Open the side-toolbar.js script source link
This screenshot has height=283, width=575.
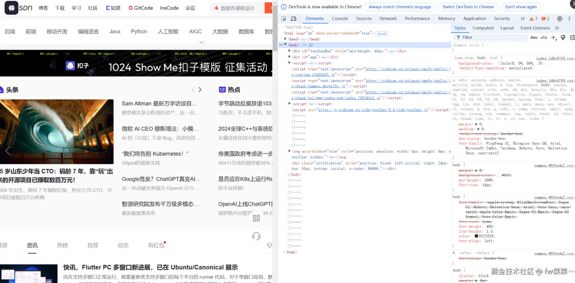click(373, 110)
